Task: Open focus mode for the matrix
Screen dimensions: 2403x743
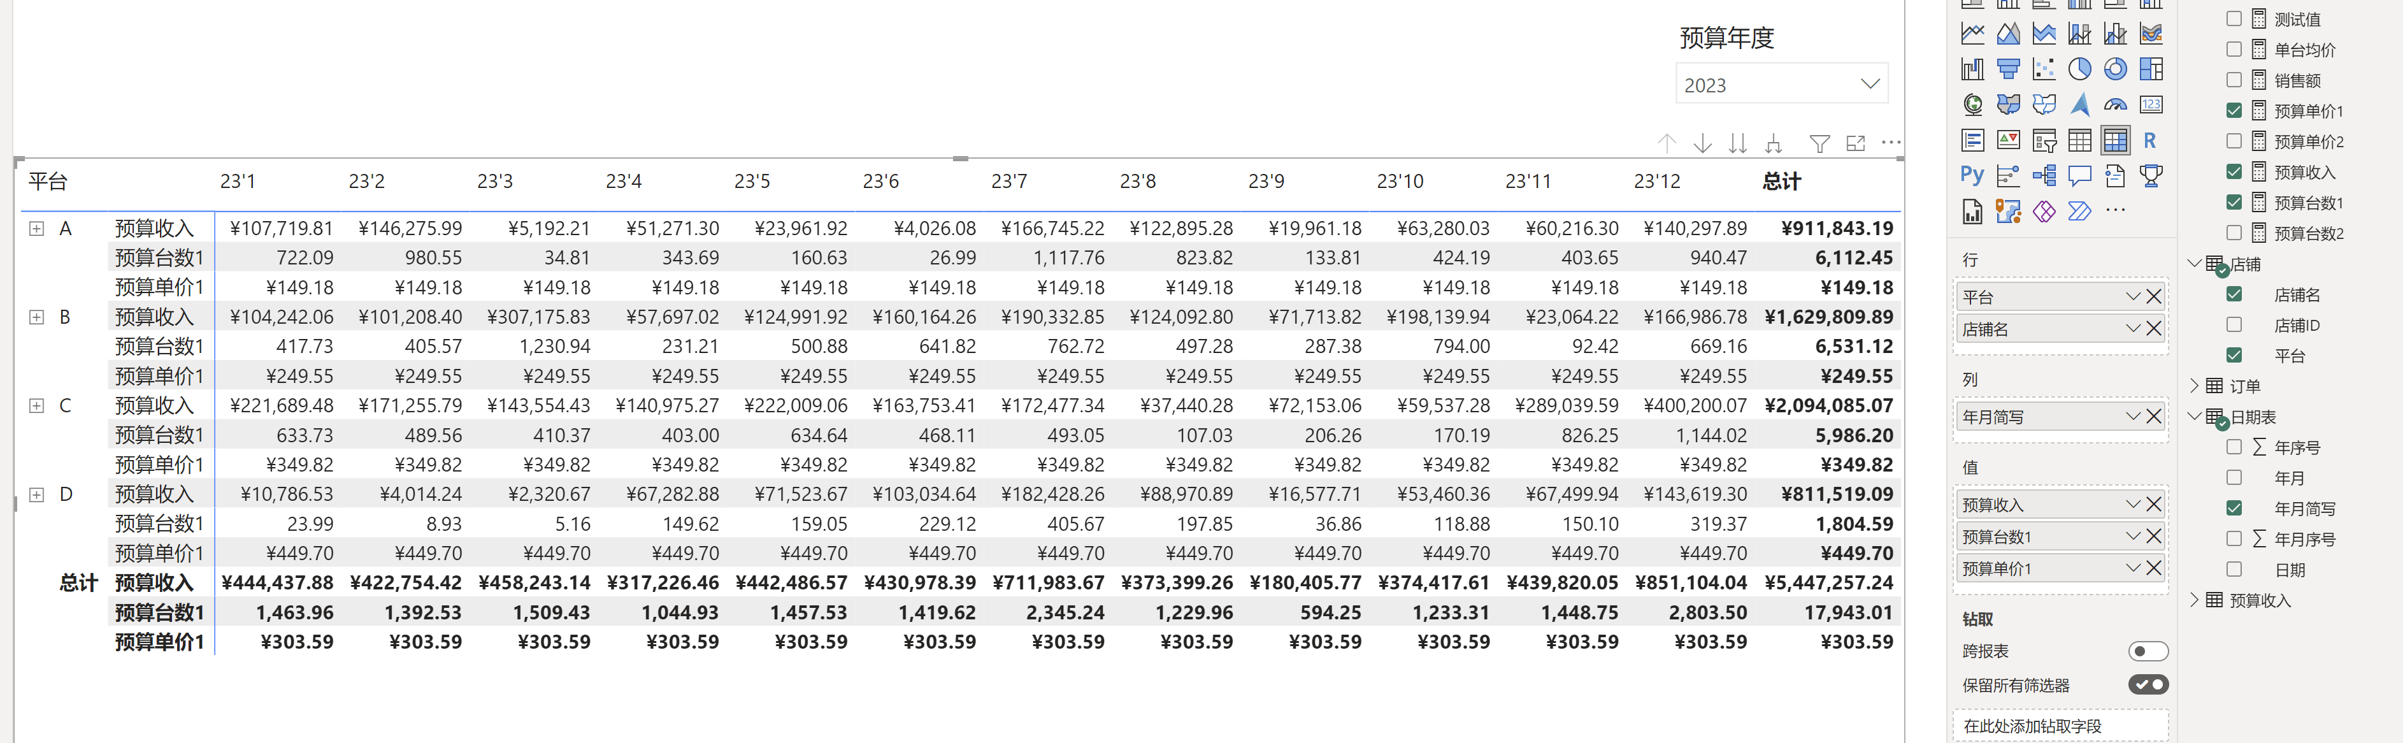Action: tap(1855, 143)
